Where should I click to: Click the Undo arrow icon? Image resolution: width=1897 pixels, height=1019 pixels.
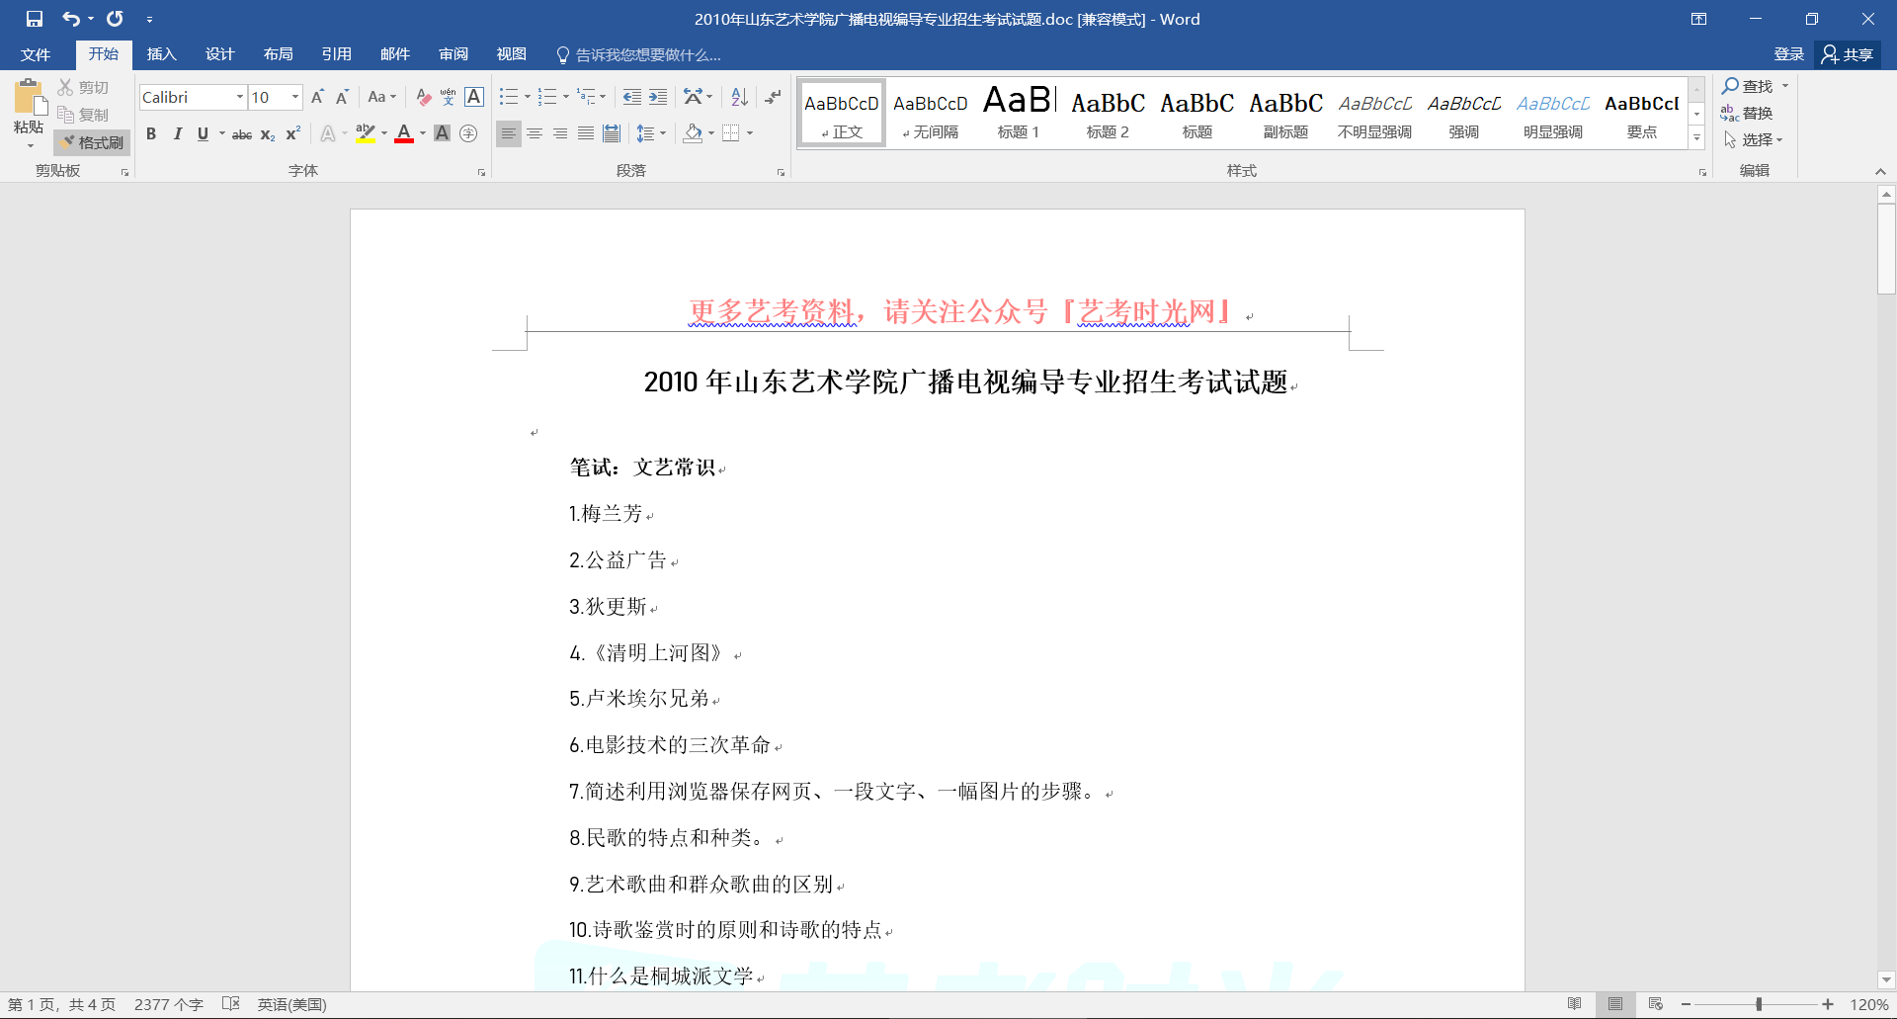coord(70,19)
